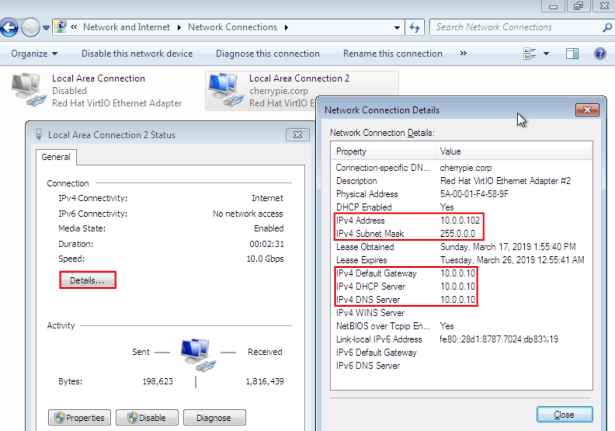The width and height of the screenshot is (615, 431).
Task: Toggle the preview pane icon
Action: pyautogui.click(x=572, y=54)
